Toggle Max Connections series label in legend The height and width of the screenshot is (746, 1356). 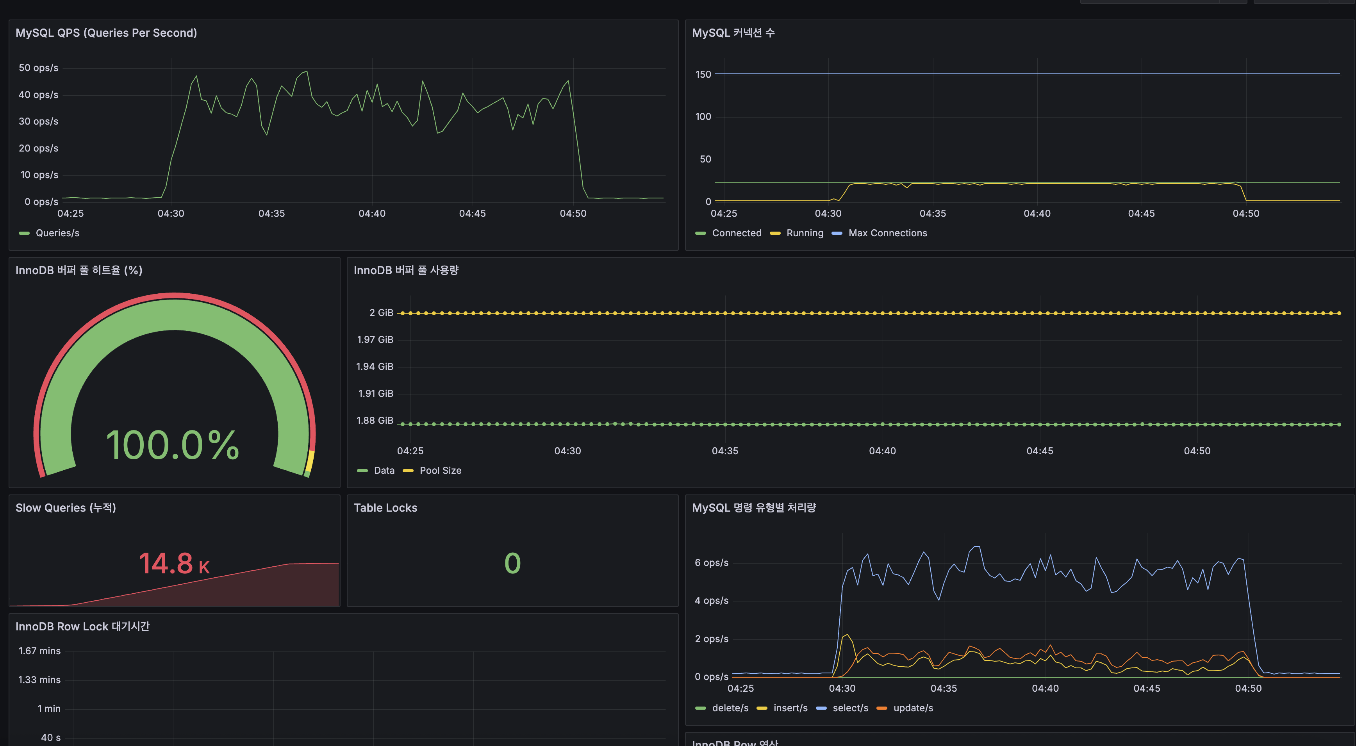(x=887, y=233)
